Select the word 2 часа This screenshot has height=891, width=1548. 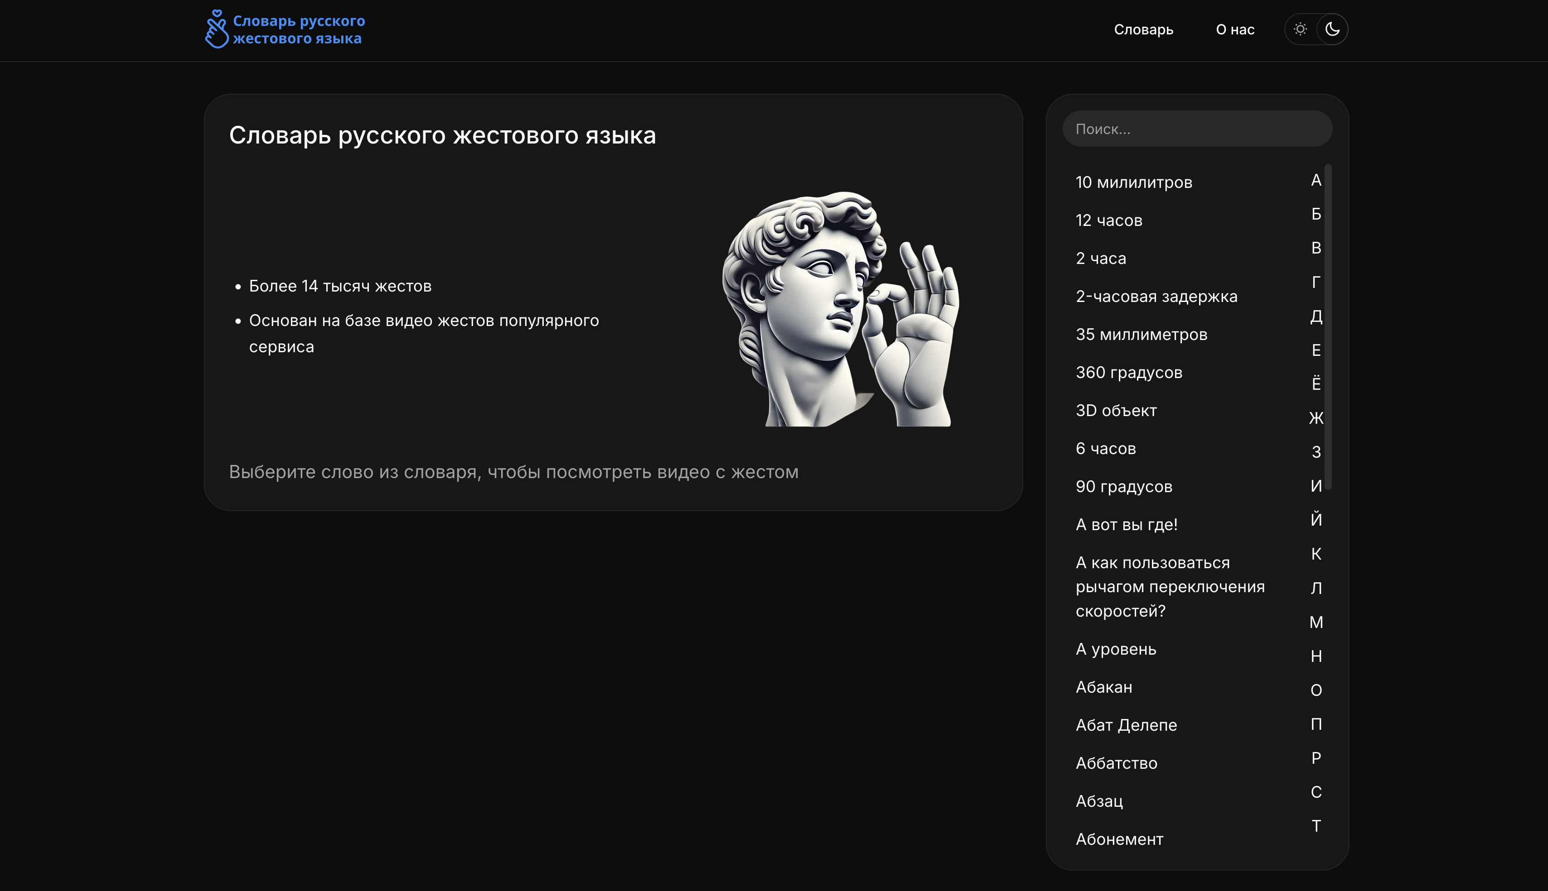(x=1100, y=258)
